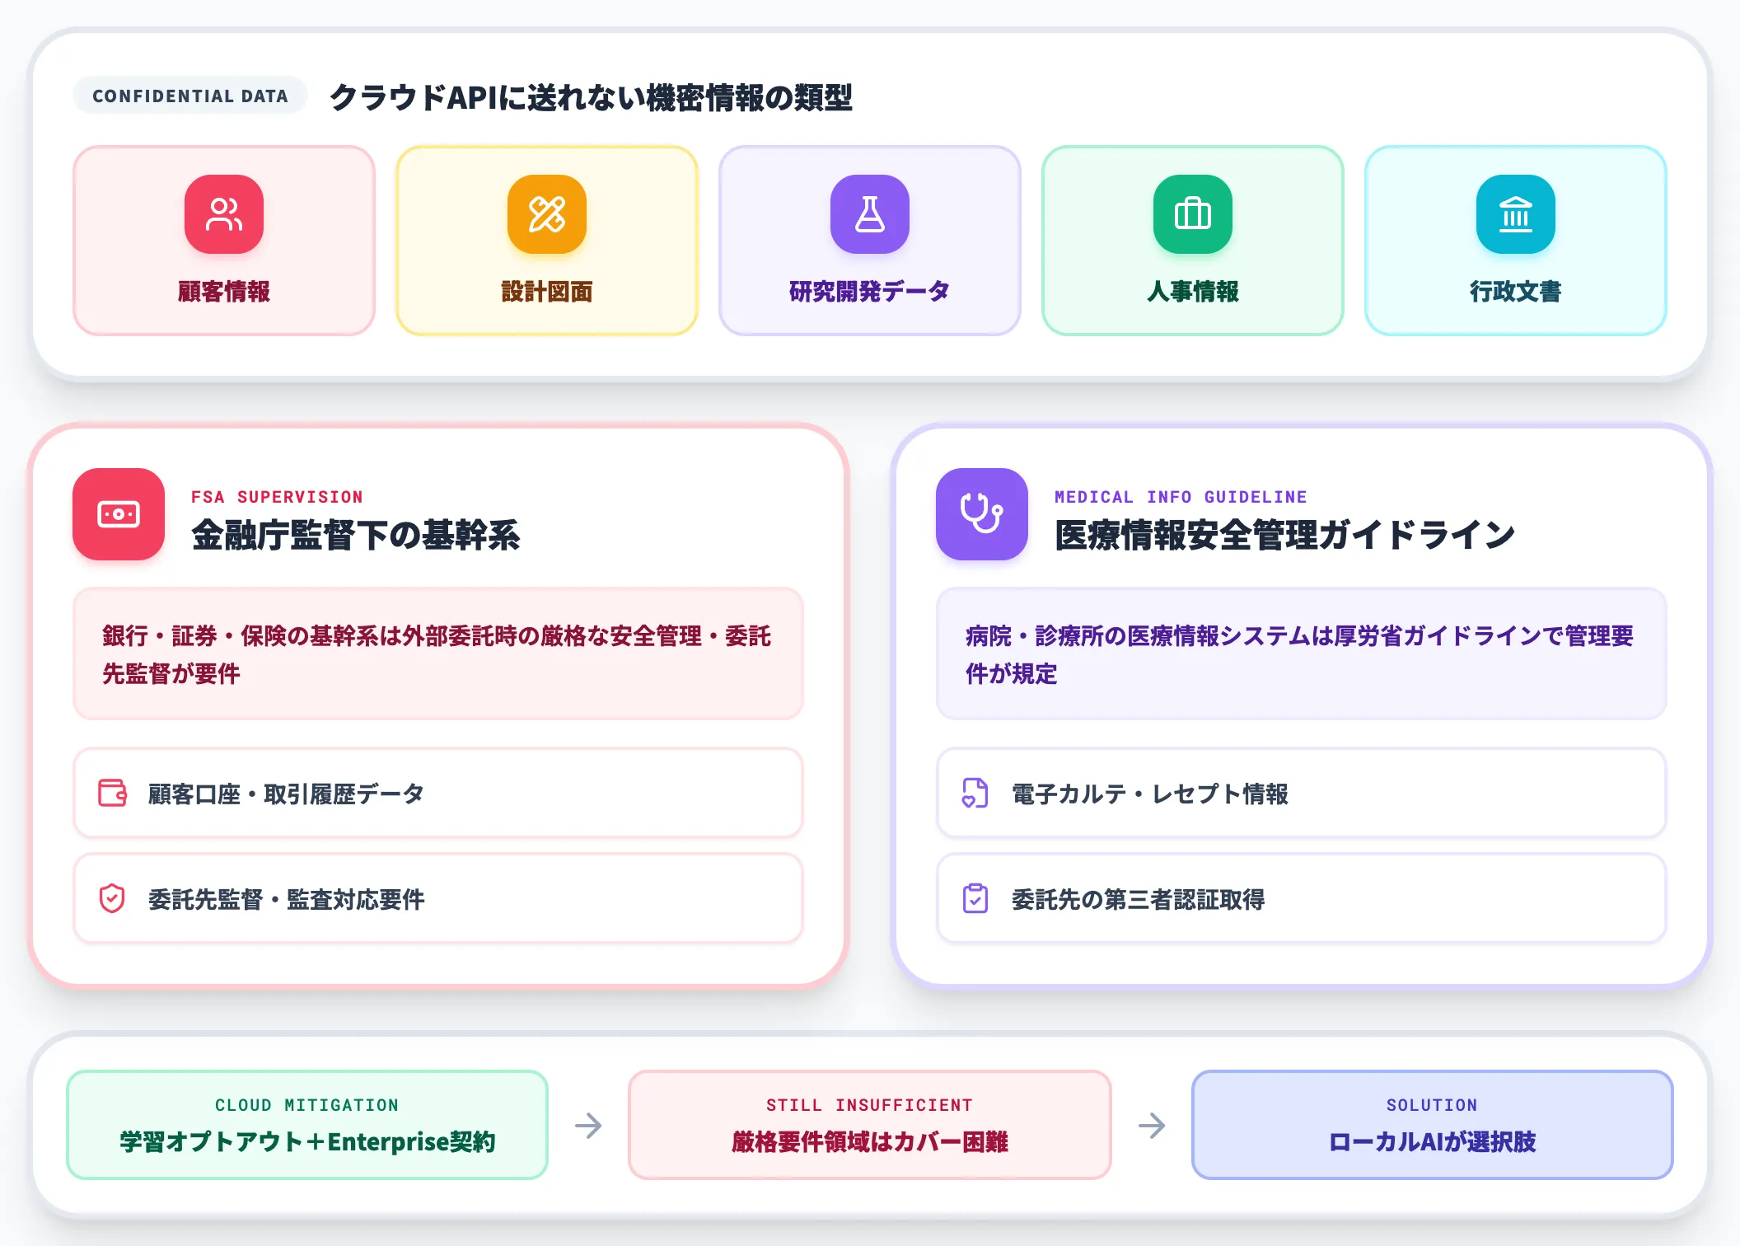The image size is (1740, 1246).
Task: Click the wallet icon in 顧客口座・取引履歴データ row
Action: [112, 793]
